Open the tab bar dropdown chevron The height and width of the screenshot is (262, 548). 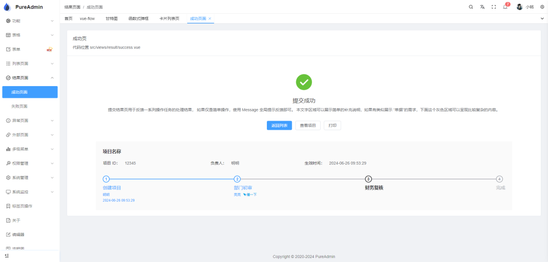click(x=542, y=18)
